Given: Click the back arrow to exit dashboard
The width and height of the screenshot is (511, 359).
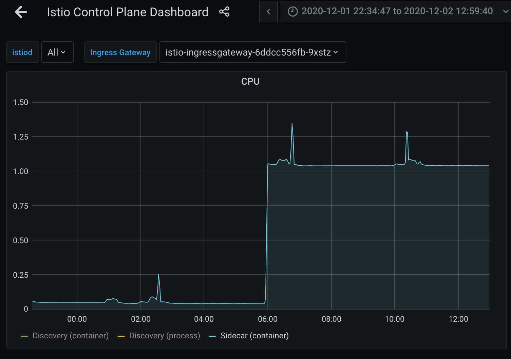Looking at the screenshot, I should pos(21,12).
